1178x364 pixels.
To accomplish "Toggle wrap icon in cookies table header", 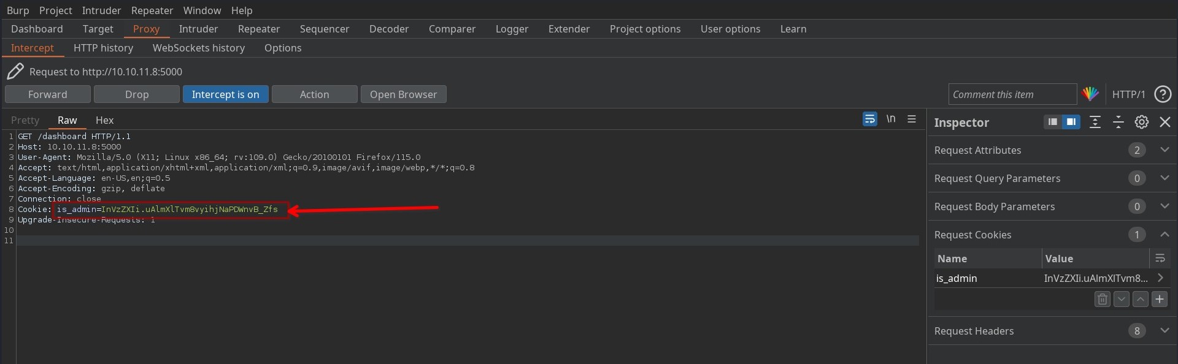I will [x=1160, y=259].
